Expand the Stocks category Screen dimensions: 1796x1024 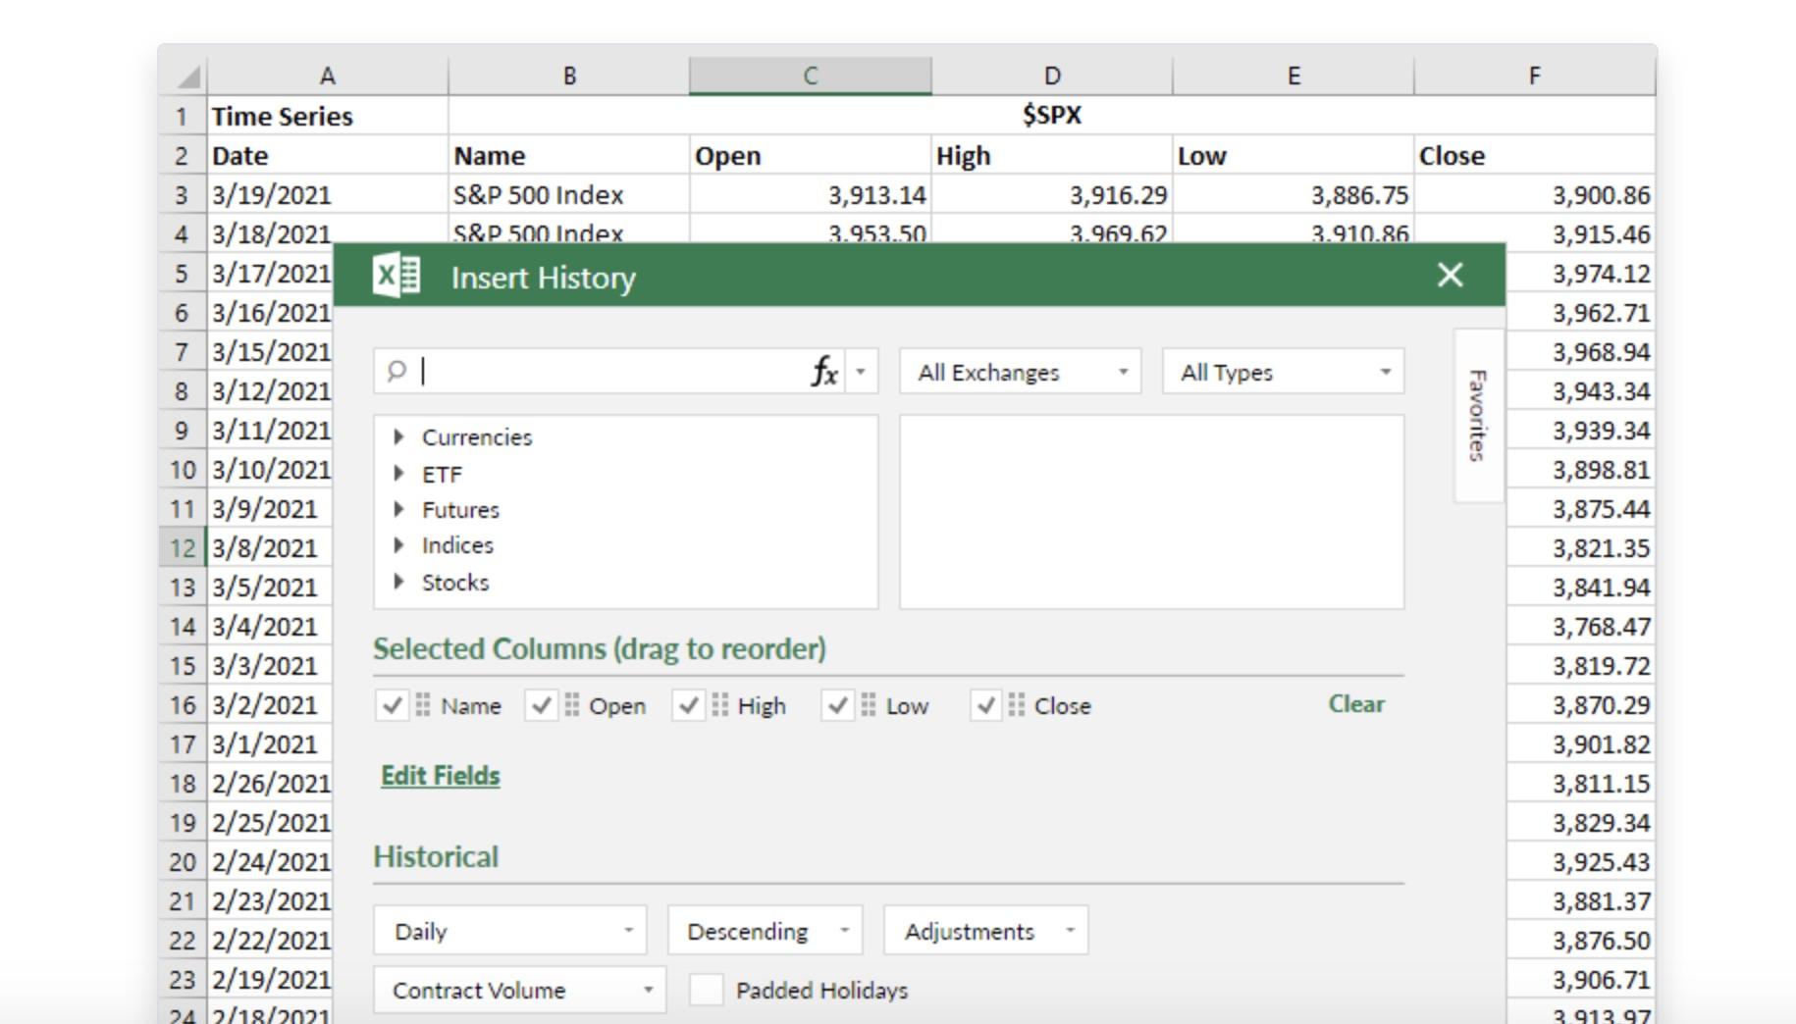[399, 582]
